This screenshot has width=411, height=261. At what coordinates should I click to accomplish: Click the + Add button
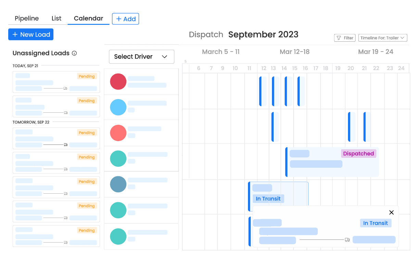click(125, 19)
